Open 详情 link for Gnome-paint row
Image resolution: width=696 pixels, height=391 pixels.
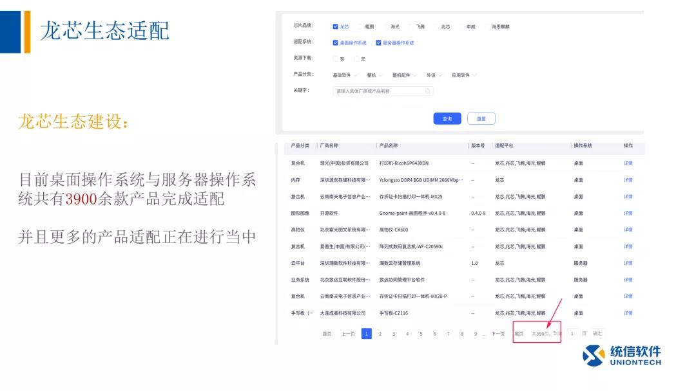(x=628, y=213)
